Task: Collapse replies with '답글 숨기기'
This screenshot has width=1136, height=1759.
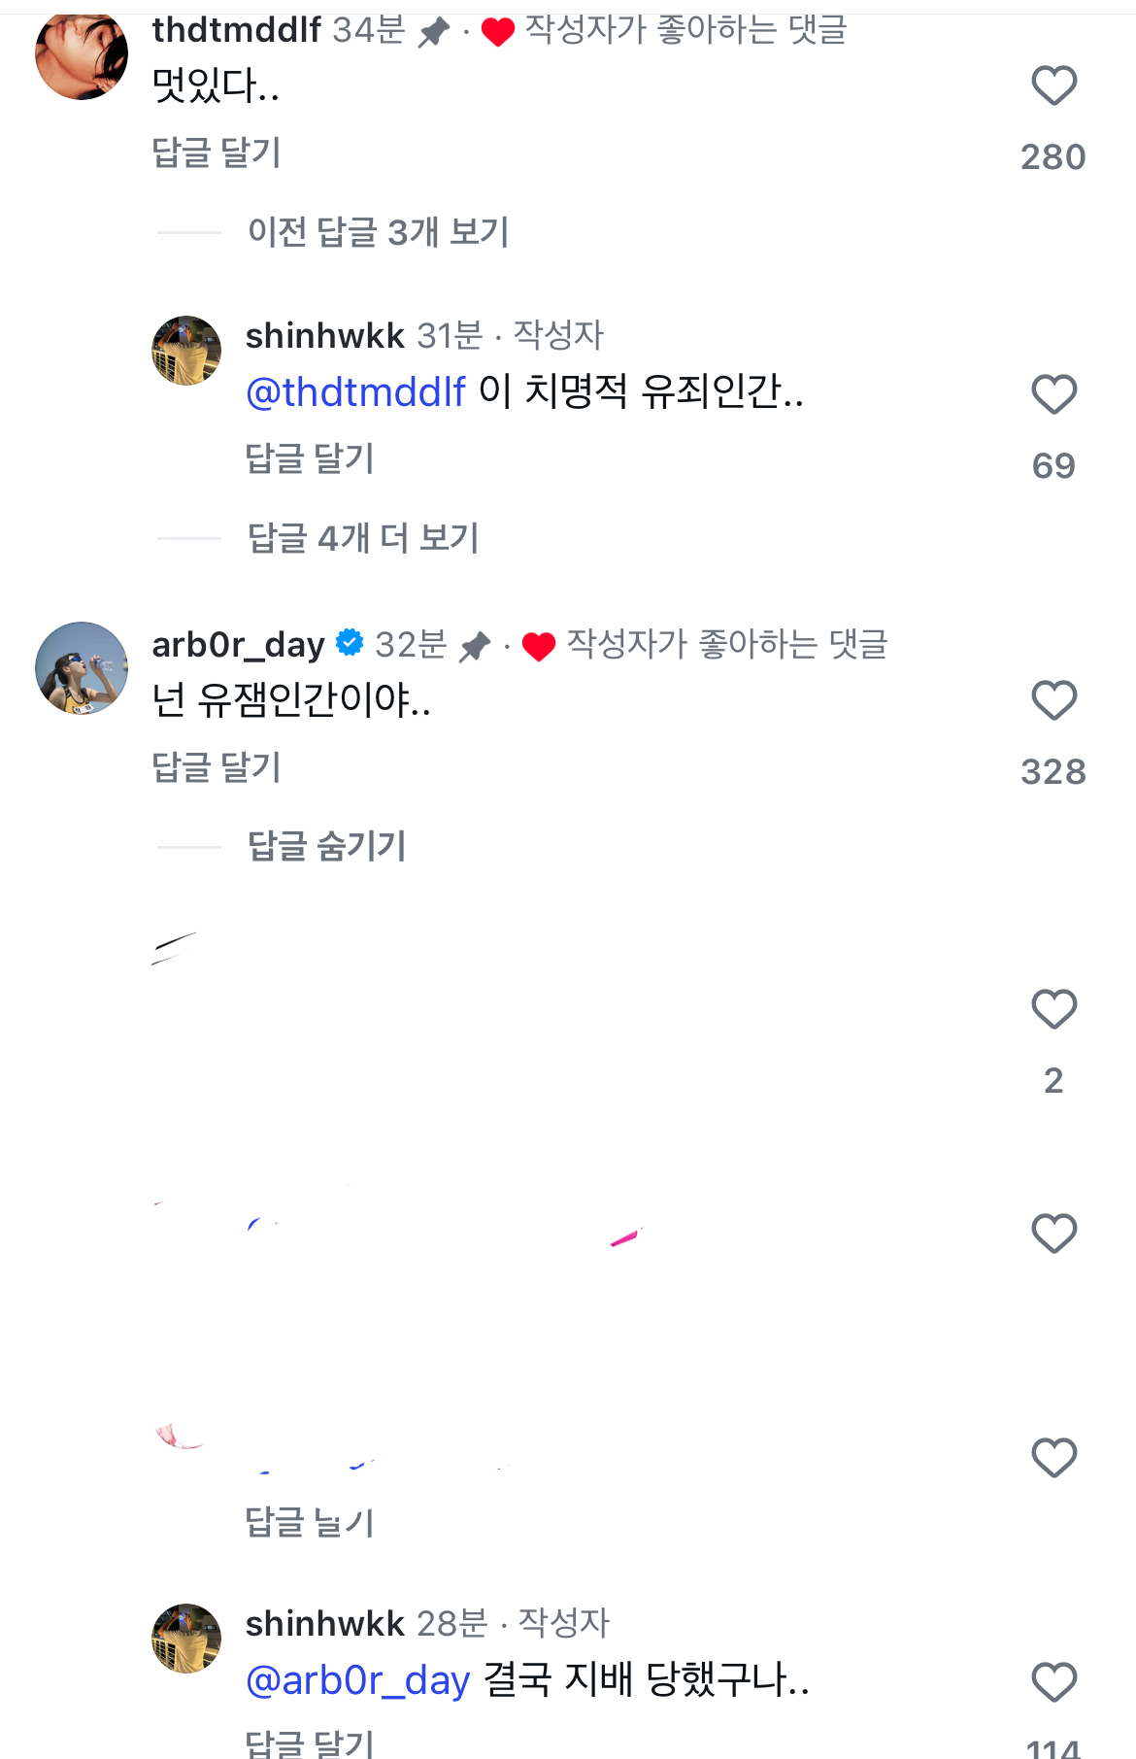Action: coord(326,846)
